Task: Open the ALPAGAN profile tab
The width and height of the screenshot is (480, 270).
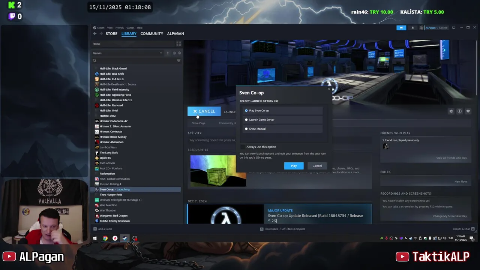Action: coord(175,34)
